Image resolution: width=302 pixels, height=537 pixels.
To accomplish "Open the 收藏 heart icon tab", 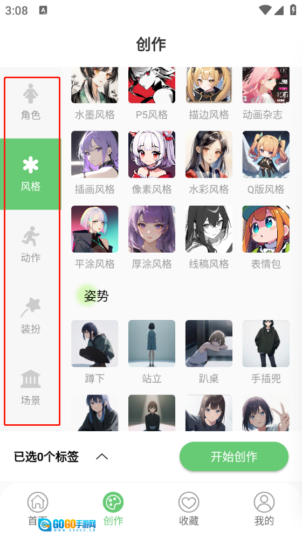I will pos(189,509).
